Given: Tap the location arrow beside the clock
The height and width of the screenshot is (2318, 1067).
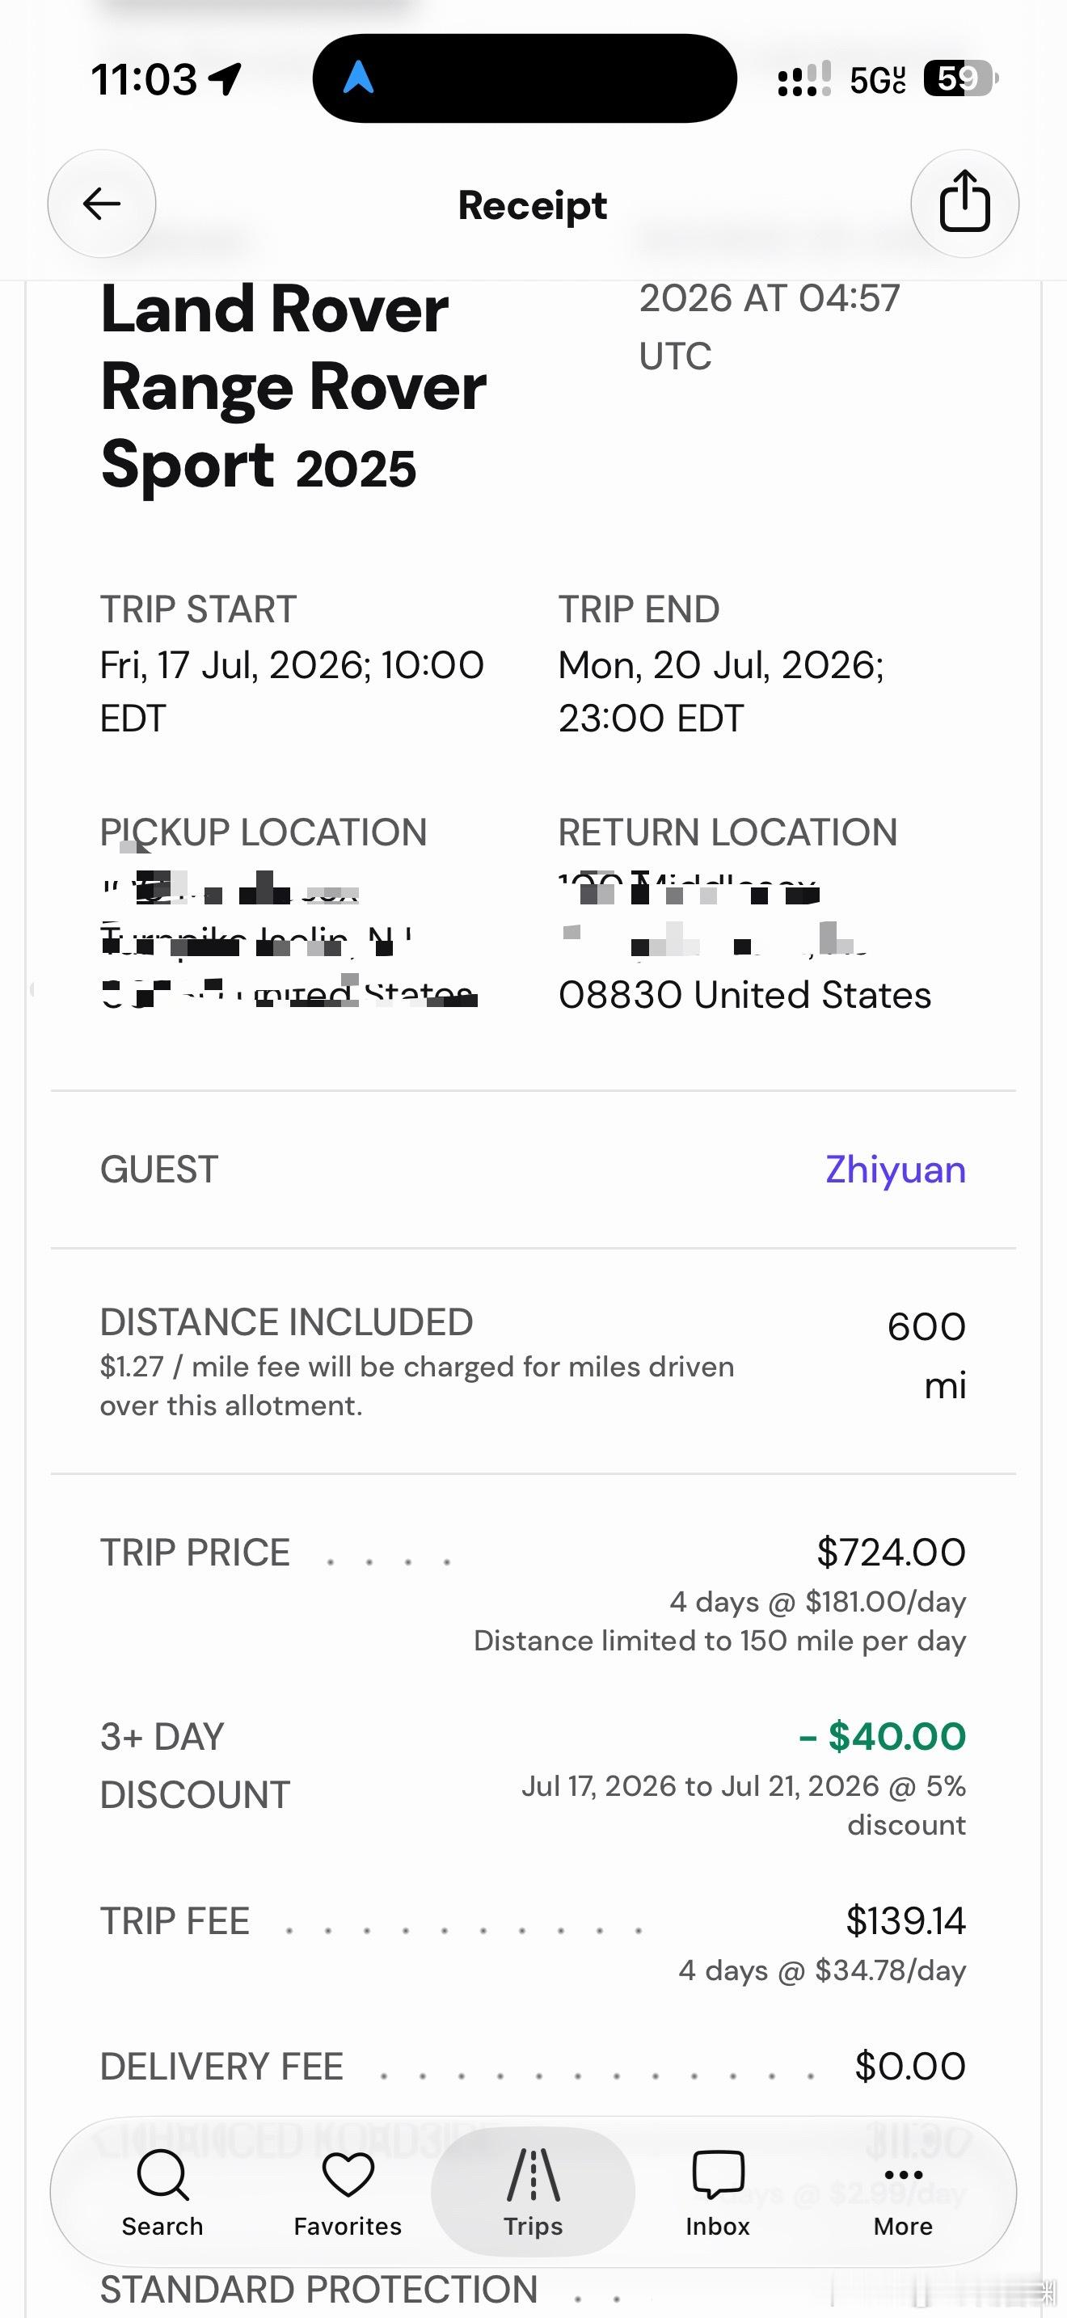Looking at the screenshot, I should point(225,79).
